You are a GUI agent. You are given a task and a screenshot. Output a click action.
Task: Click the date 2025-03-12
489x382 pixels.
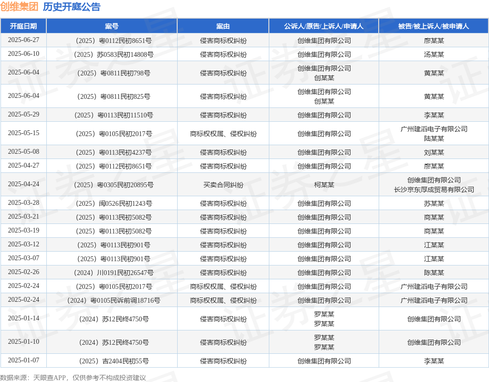pos(23,244)
